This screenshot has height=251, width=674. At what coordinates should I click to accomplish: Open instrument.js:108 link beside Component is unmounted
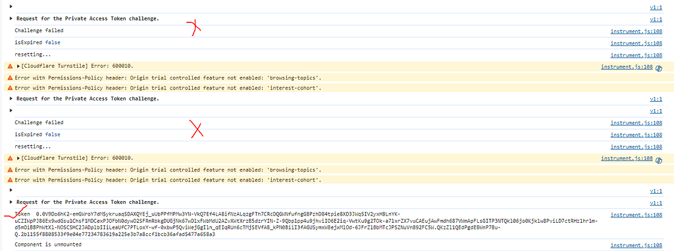[636, 246]
